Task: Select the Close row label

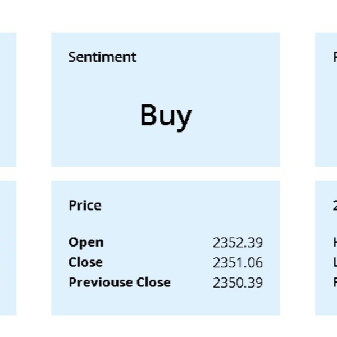Action: [85, 262]
